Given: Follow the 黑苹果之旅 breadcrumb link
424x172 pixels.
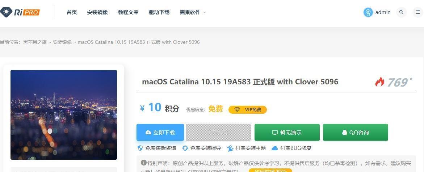Looking at the screenshot, I should pos(35,42).
